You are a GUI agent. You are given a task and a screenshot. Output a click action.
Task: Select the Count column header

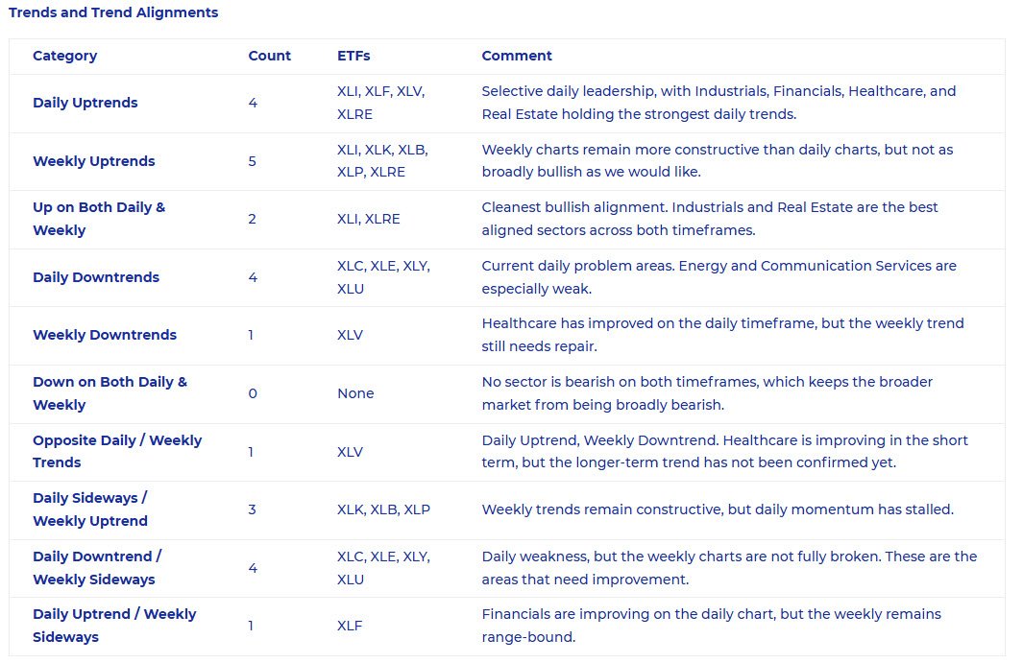click(x=270, y=56)
